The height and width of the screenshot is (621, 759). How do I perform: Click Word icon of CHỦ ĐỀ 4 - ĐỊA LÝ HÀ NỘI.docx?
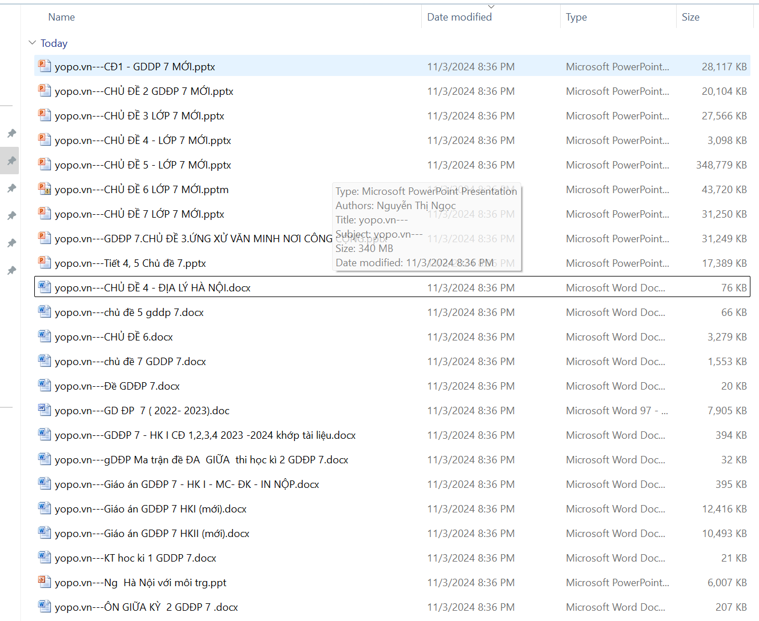pos(45,287)
